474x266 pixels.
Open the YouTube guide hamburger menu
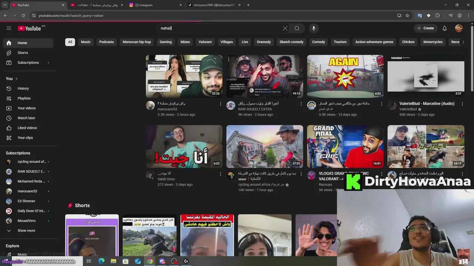pos(9,28)
